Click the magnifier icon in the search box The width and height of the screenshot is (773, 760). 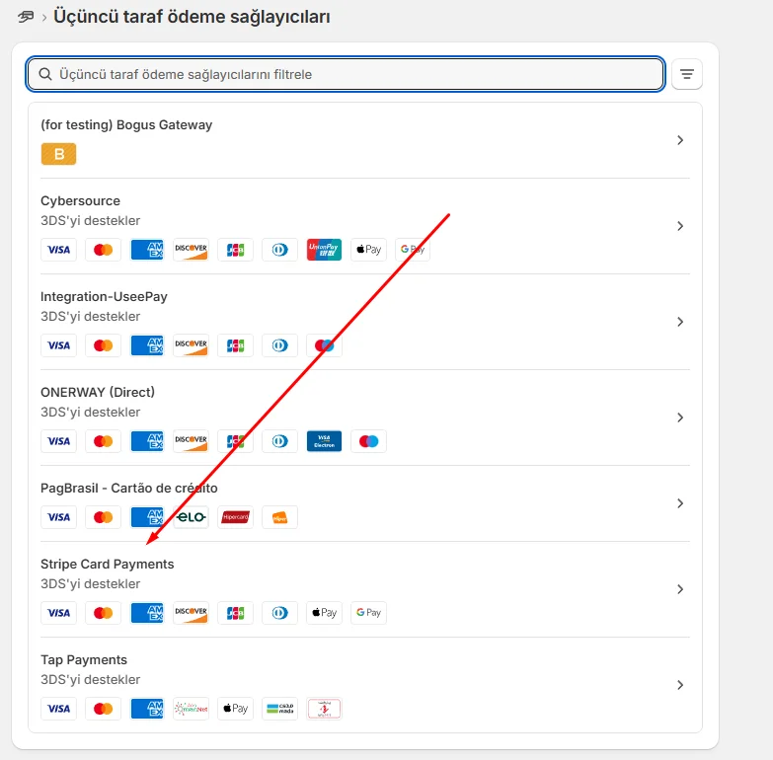coord(45,74)
